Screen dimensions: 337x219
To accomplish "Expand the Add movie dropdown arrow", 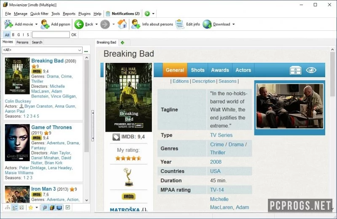I will coord(36,24).
